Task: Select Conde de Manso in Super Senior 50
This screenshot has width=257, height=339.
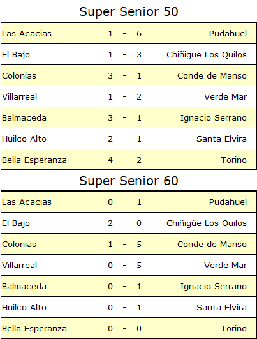Action: coord(212,76)
